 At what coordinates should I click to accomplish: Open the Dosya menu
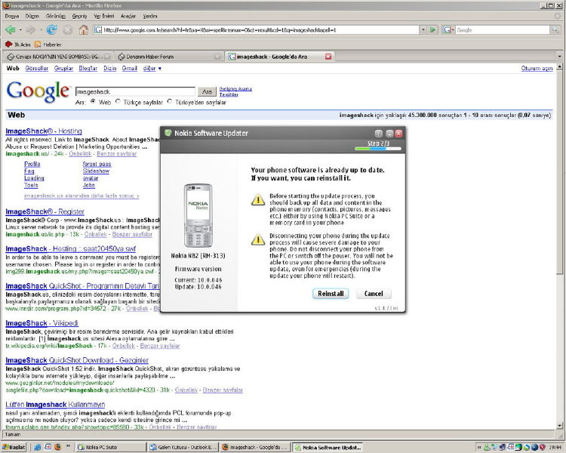(12, 16)
